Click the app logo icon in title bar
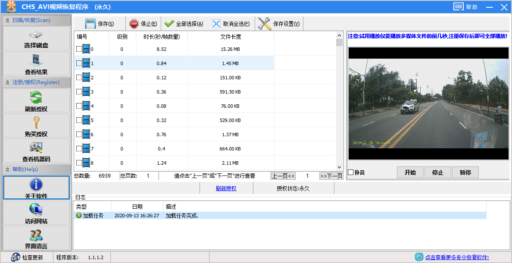Image resolution: width=512 pixels, height=263 pixels. pos(12,6)
